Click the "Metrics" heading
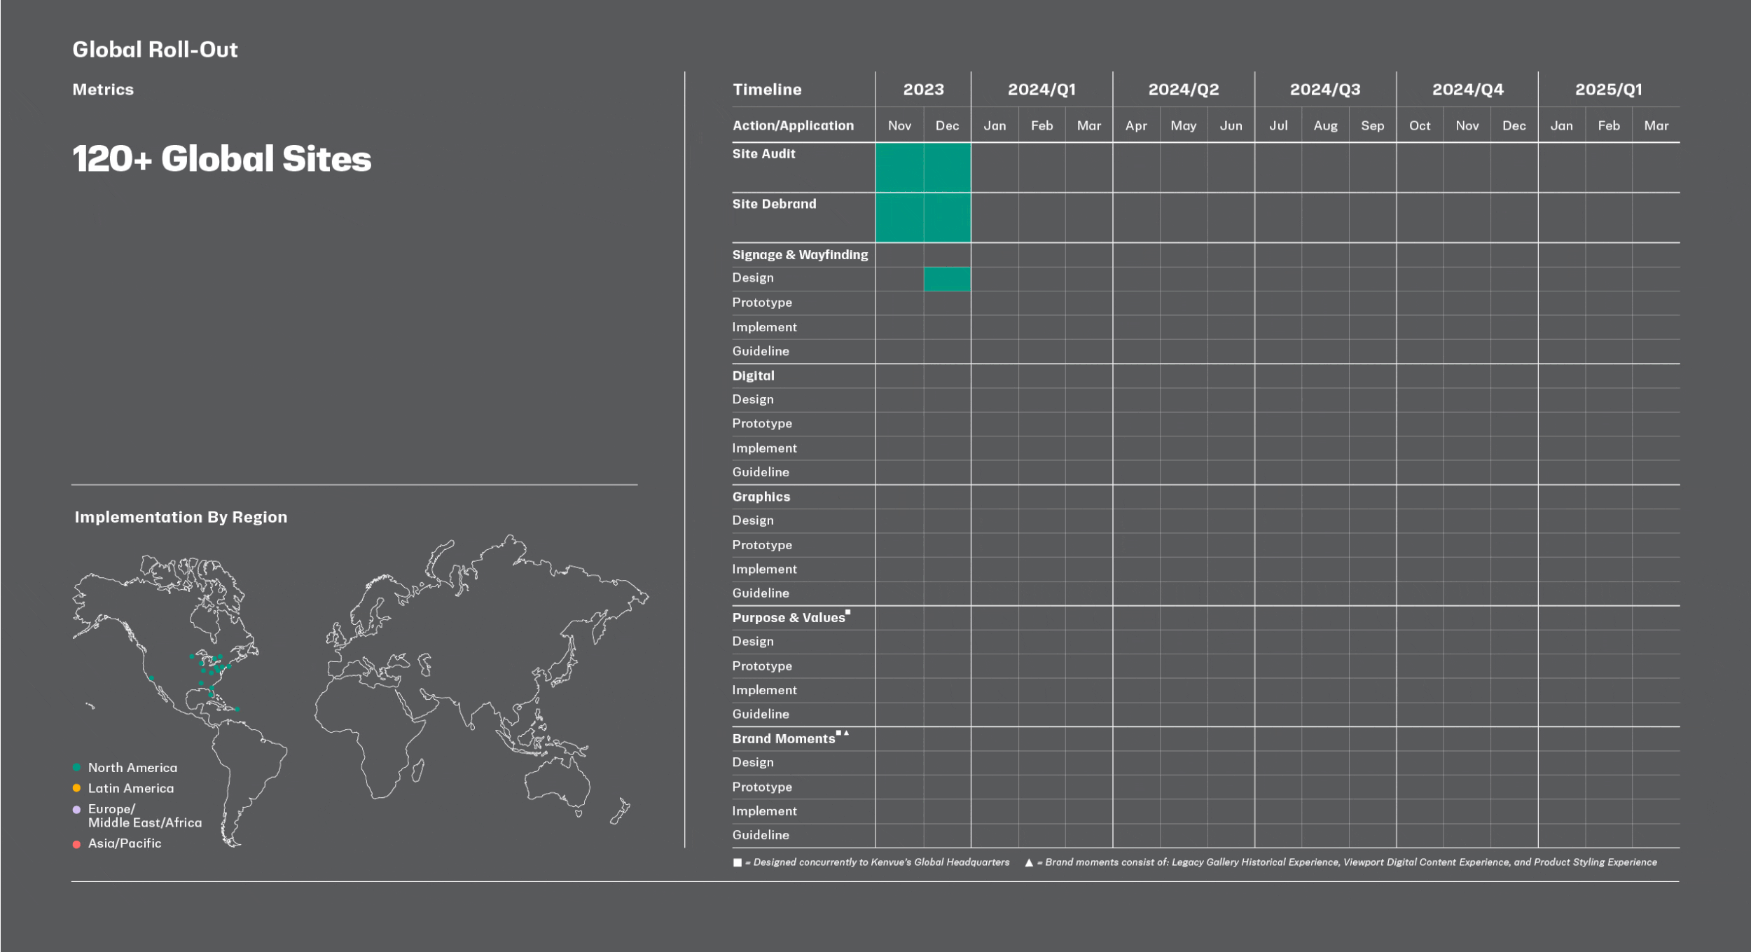This screenshot has height=952, width=1751. pos(103,90)
